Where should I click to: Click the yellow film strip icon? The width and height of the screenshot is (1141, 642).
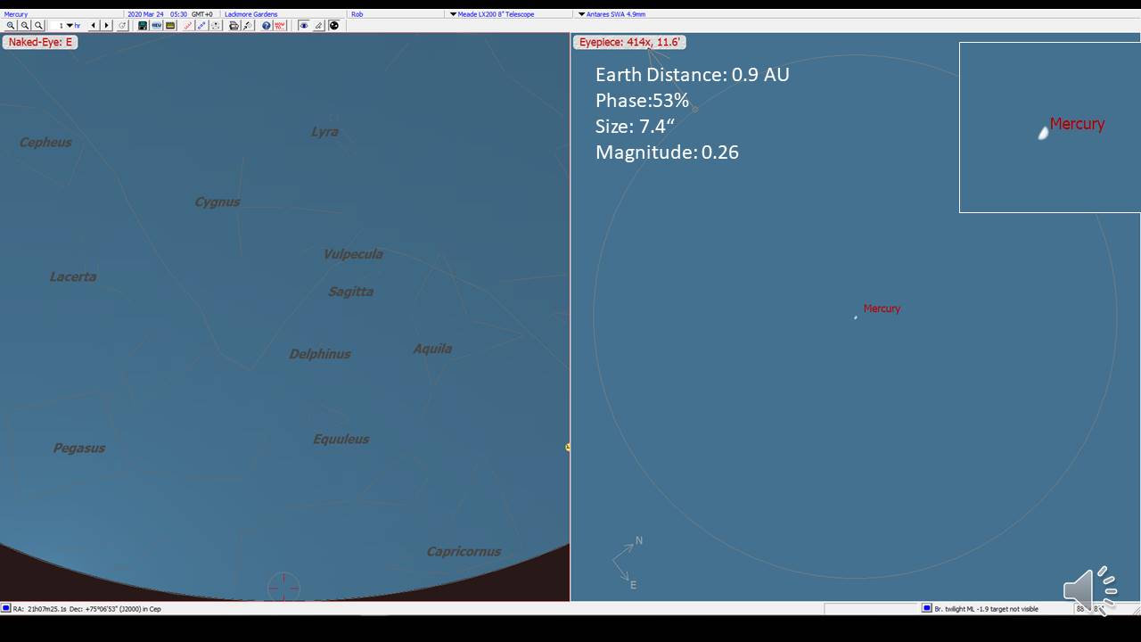coord(170,26)
